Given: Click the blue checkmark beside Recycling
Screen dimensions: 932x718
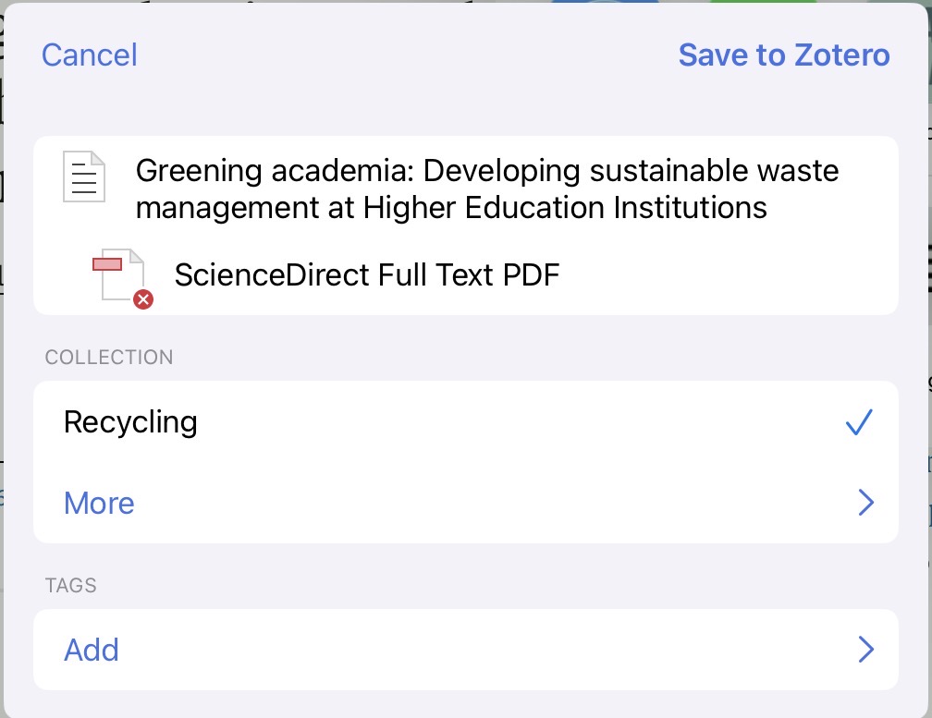Looking at the screenshot, I should [x=859, y=422].
